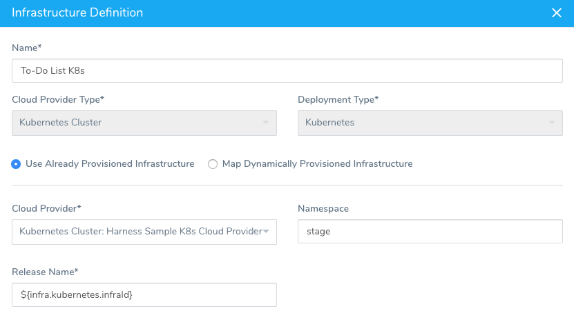
Task: Click the Use Already Provisioned Infrastructure label text
Action: point(110,163)
